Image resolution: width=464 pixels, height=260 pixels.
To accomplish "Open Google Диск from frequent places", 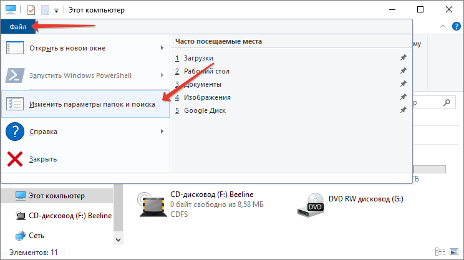I will (x=205, y=110).
